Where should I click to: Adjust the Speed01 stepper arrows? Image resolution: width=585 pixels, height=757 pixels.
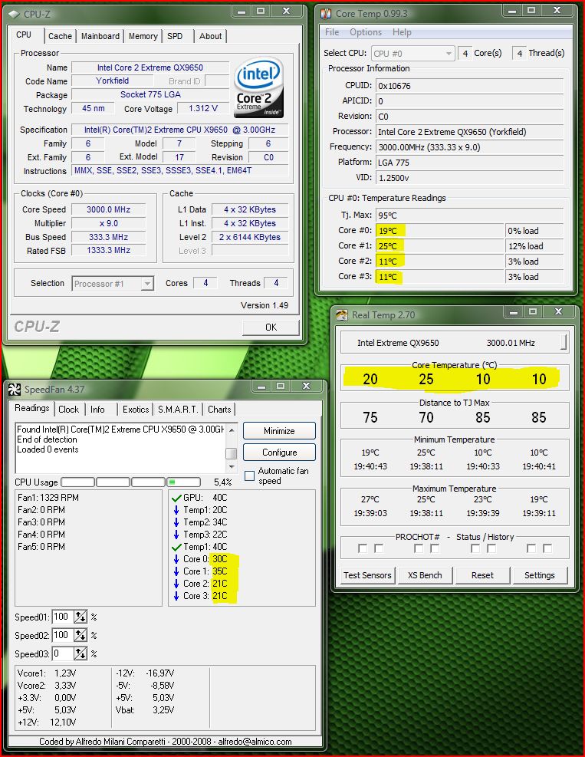81,617
